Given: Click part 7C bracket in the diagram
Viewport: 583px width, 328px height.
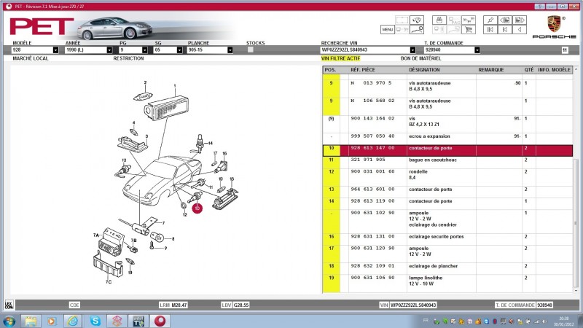Looking at the screenshot, I should (107, 264).
